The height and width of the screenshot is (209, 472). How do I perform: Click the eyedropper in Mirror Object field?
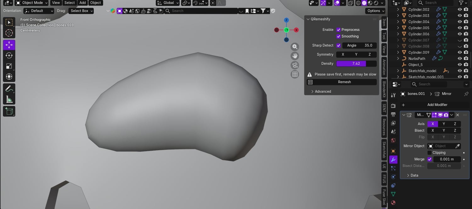coord(458,146)
